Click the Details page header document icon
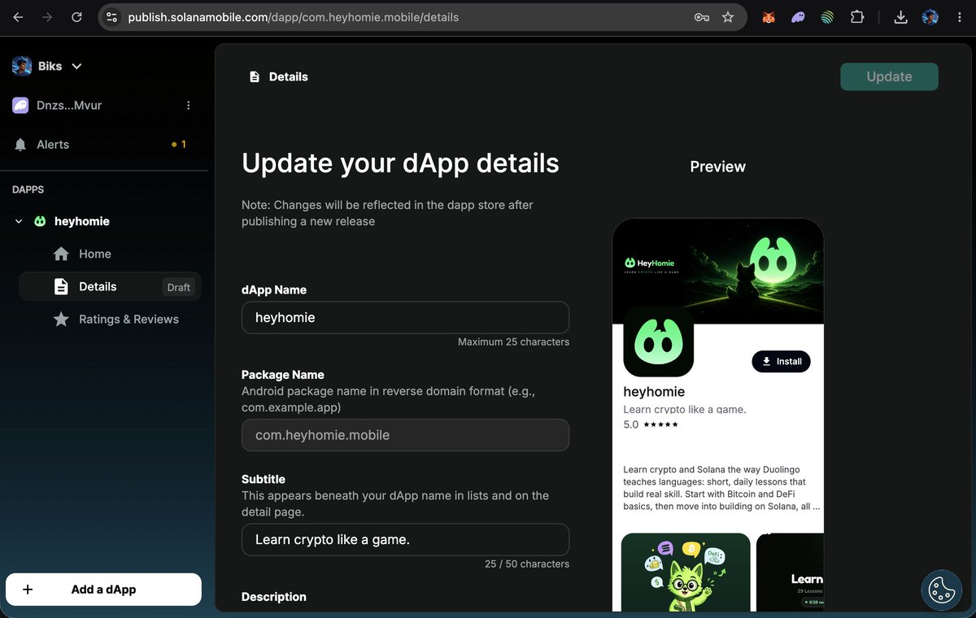 (x=255, y=76)
